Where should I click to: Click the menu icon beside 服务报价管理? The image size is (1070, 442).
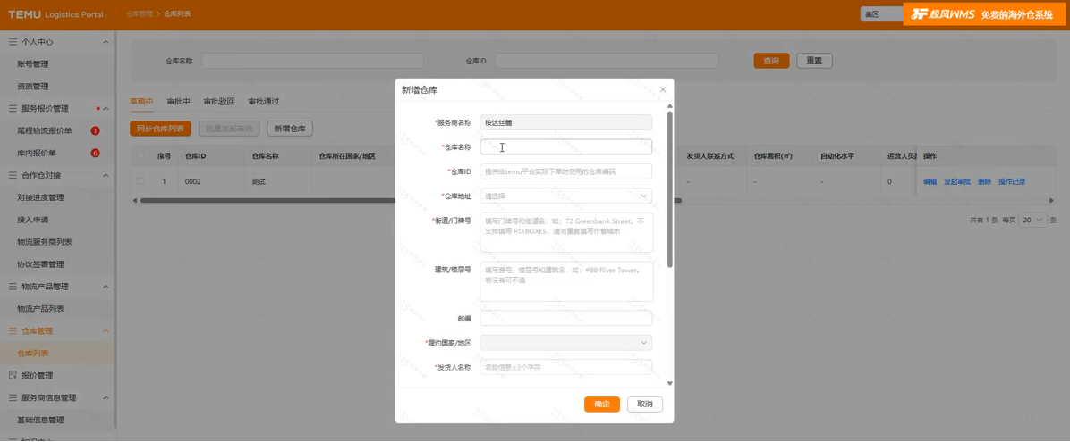[x=13, y=108]
